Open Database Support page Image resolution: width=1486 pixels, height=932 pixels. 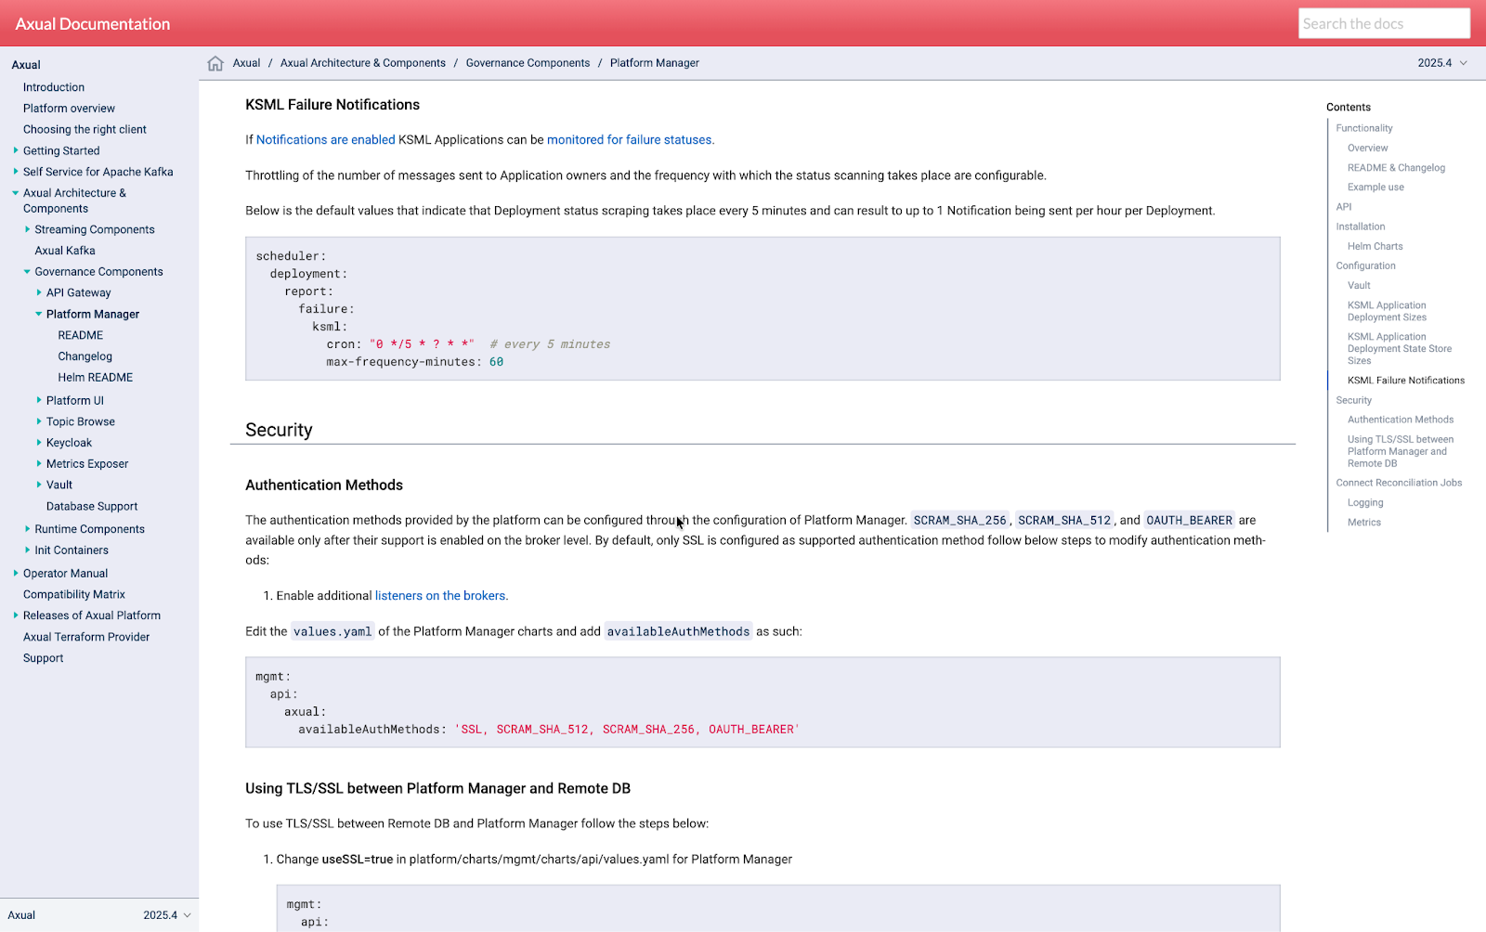[x=92, y=507]
